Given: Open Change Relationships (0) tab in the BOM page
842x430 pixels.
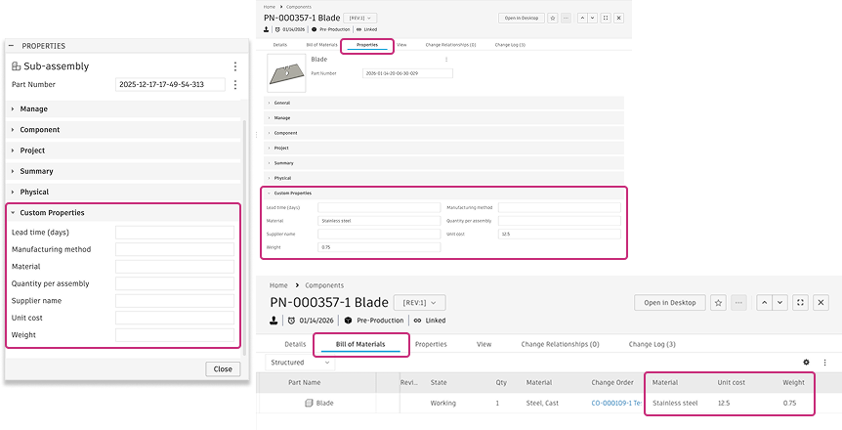Looking at the screenshot, I should 560,344.
